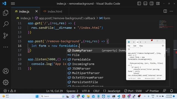Open Problems via errors and warnings status

pyautogui.click(x=10, y=91)
